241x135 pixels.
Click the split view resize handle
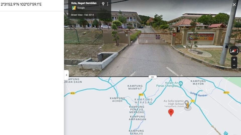point(152,77)
